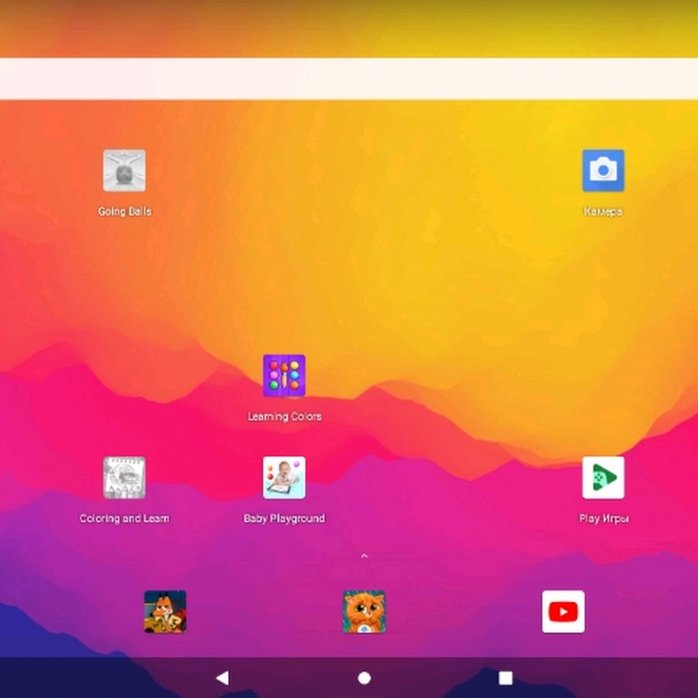Tap the white search bar at top
This screenshot has height=698, width=698.
349,79
